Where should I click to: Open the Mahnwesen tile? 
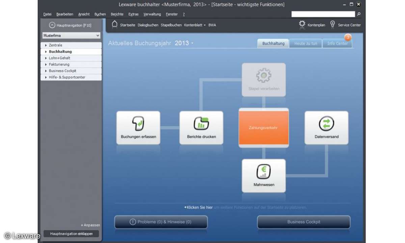[x=264, y=175]
